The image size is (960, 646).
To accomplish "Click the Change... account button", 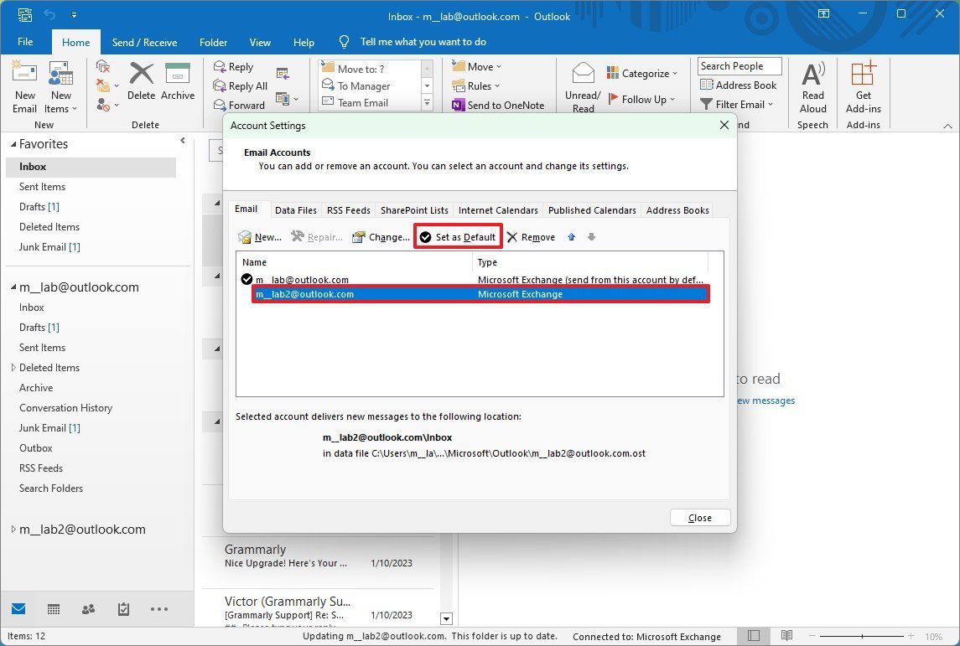I will coord(380,237).
